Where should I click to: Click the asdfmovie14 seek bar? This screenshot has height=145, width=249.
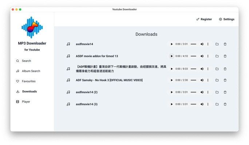coord(193,44)
